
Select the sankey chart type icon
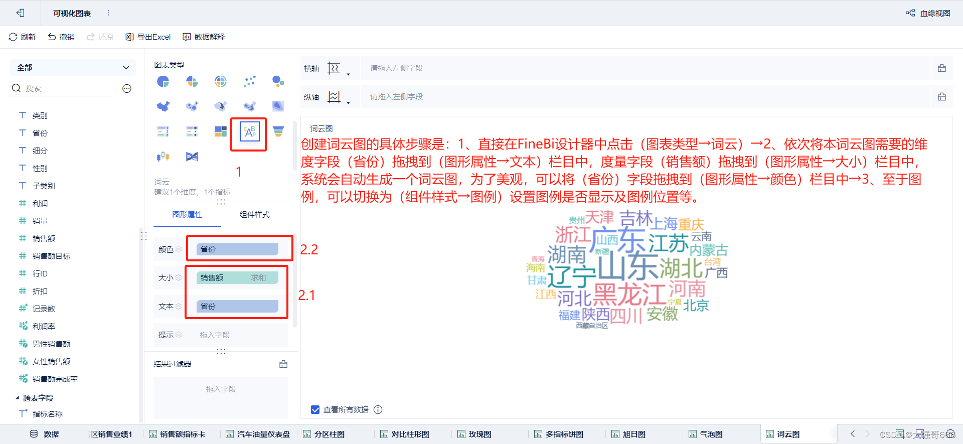click(x=192, y=157)
